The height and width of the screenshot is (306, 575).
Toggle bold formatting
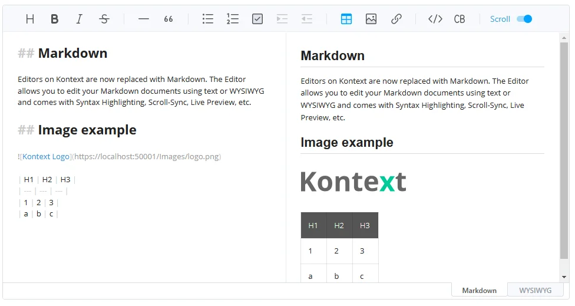55,19
